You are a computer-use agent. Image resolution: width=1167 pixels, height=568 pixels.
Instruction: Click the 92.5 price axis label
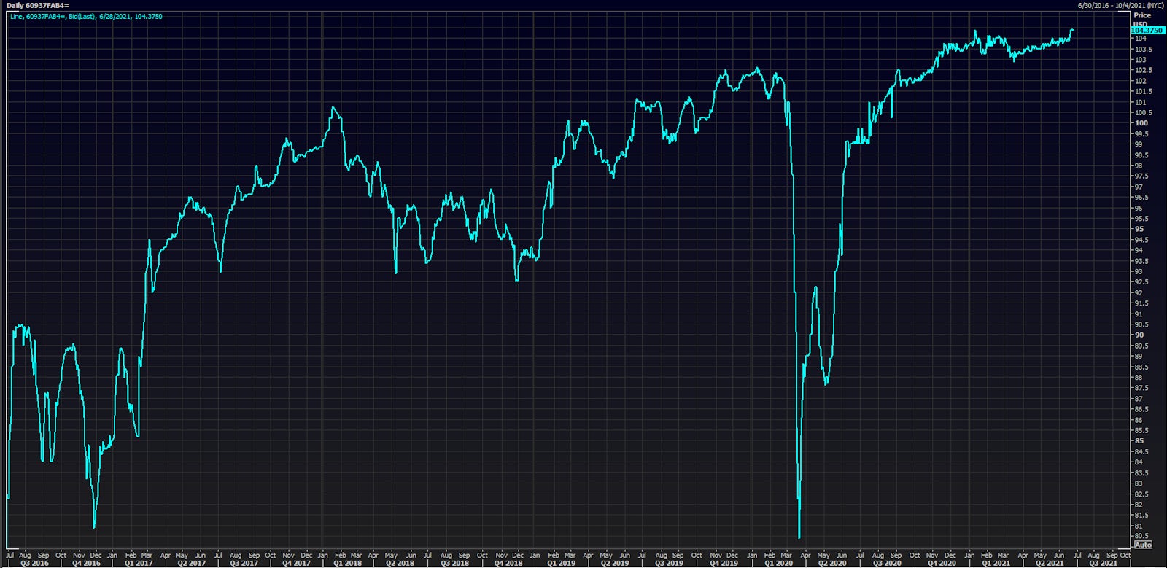[x=1141, y=282]
